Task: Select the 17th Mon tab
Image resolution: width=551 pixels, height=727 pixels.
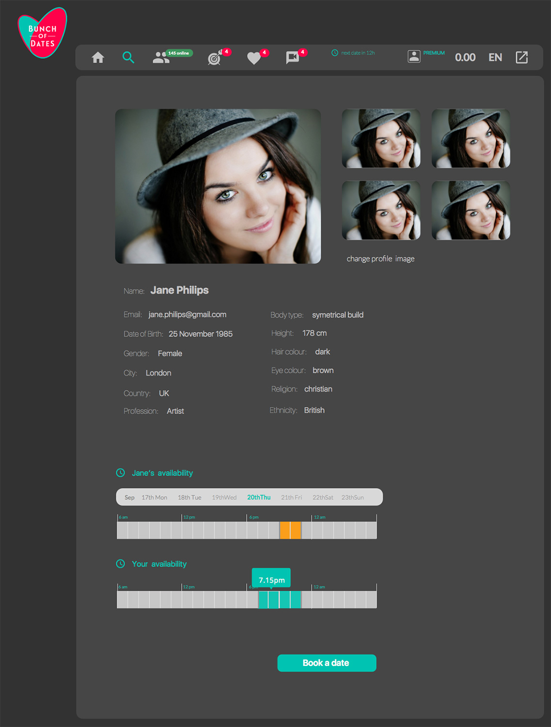Action: [154, 497]
